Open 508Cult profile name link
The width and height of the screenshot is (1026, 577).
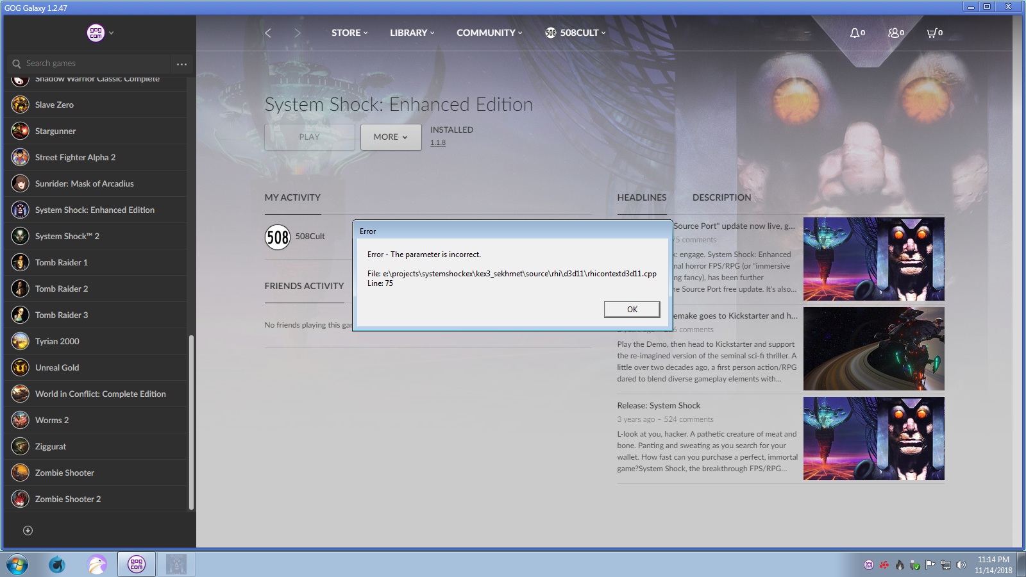coord(310,237)
